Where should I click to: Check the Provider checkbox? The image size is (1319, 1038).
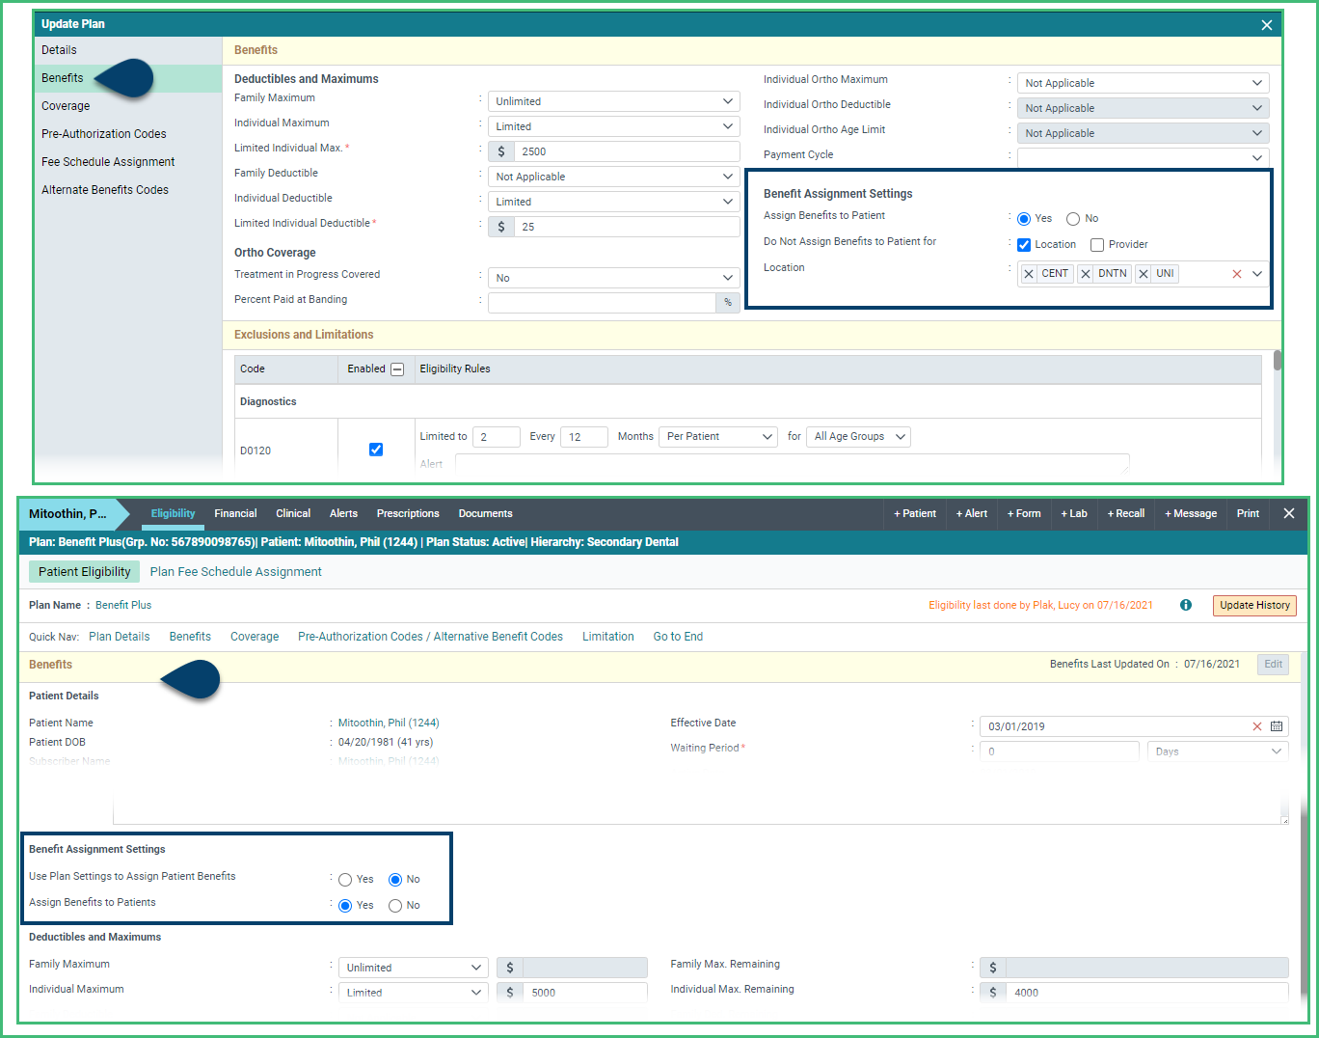point(1097,245)
